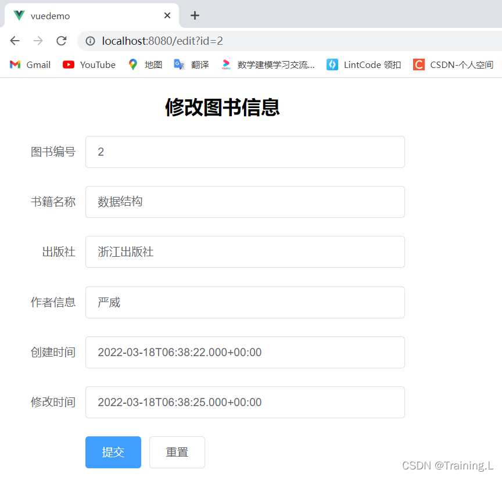Open the LintCode 领扣 bookmark
Screen dimensions: 502x477
click(x=364, y=64)
